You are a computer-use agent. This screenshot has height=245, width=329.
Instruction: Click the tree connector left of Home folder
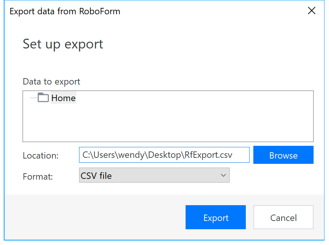[33, 98]
